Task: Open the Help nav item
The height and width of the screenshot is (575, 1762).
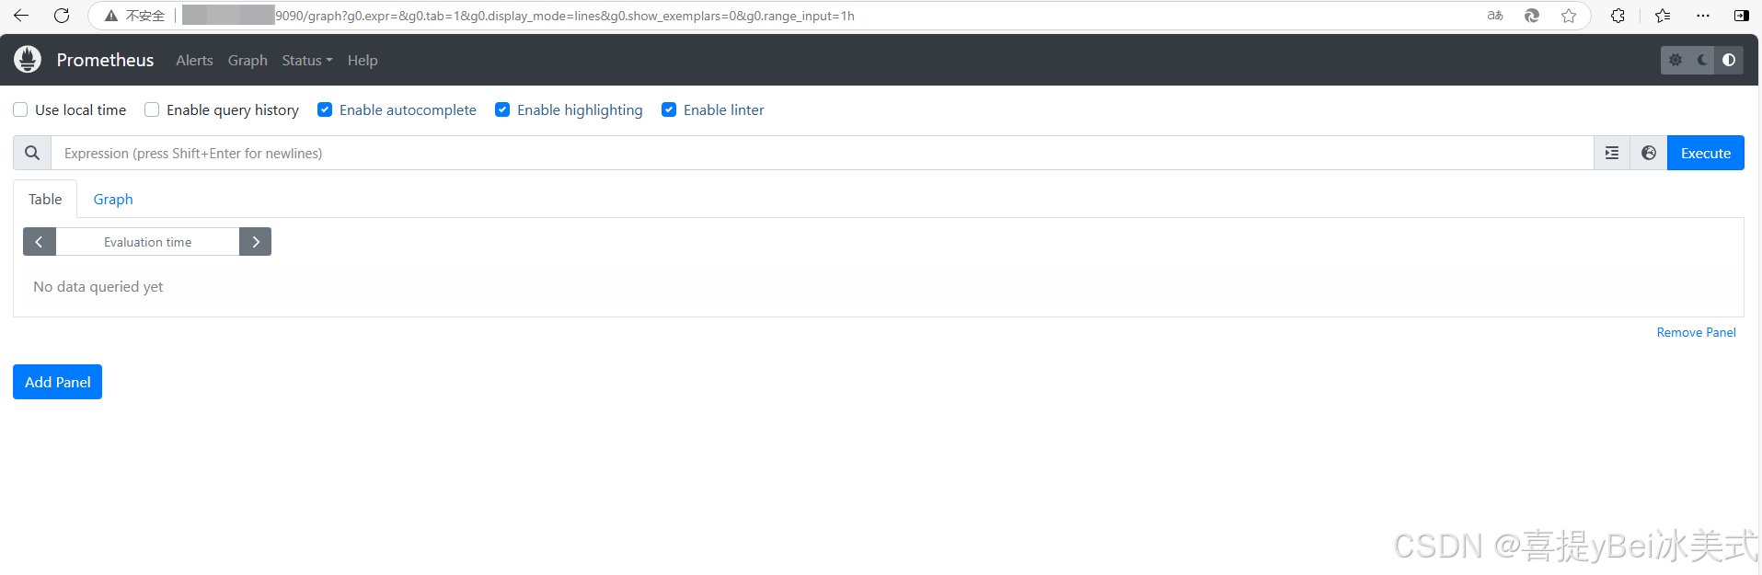Action: (x=363, y=60)
